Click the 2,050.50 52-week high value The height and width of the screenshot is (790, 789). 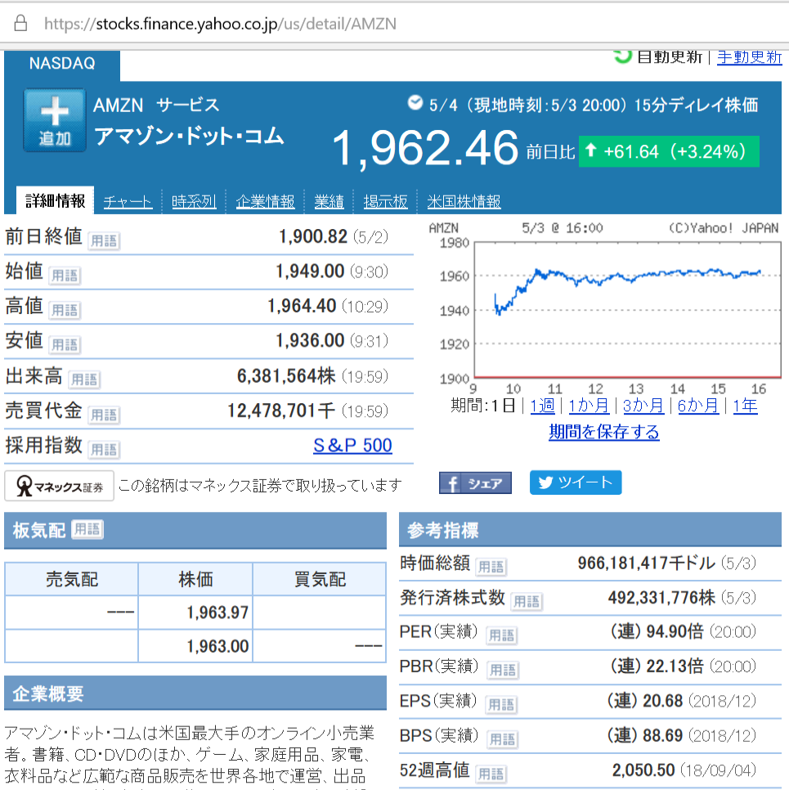[x=643, y=770]
